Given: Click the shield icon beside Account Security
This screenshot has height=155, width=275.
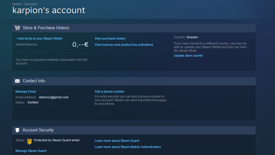Looking at the screenshot, I should [17, 130].
